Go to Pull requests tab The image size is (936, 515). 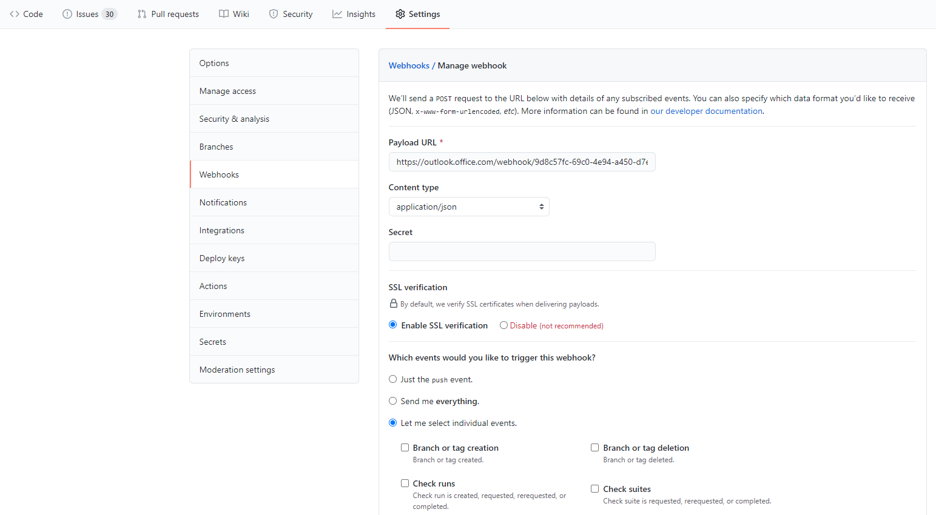coord(168,14)
